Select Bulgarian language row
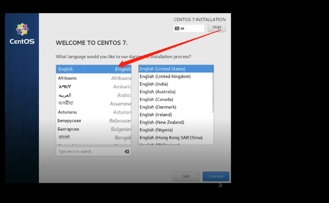The height and width of the screenshot is (203, 329). (94, 129)
